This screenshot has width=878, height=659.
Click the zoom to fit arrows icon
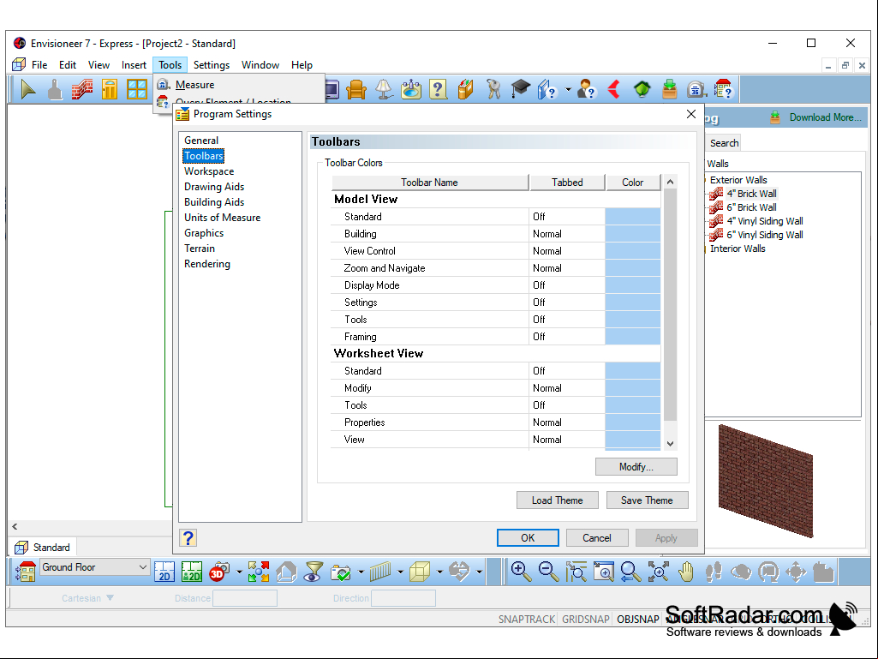click(x=659, y=572)
